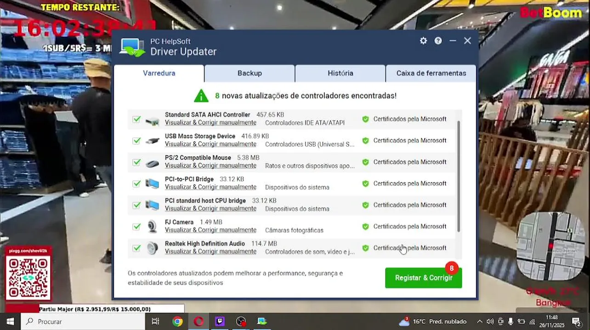Open the volume icon in the system tray
Viewport: 590px width, 330px height.
click(x=490, y=322)
